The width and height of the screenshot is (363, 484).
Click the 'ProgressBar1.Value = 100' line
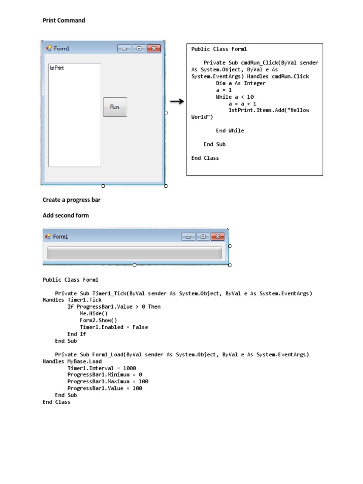click(x=104, y=389)
